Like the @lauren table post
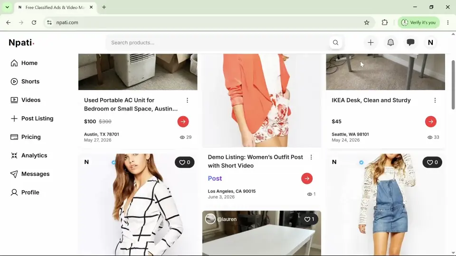 [309, 219]
